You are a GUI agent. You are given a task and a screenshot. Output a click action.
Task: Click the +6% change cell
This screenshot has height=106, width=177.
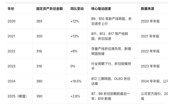pyautogui.click(x=74, y=51)
